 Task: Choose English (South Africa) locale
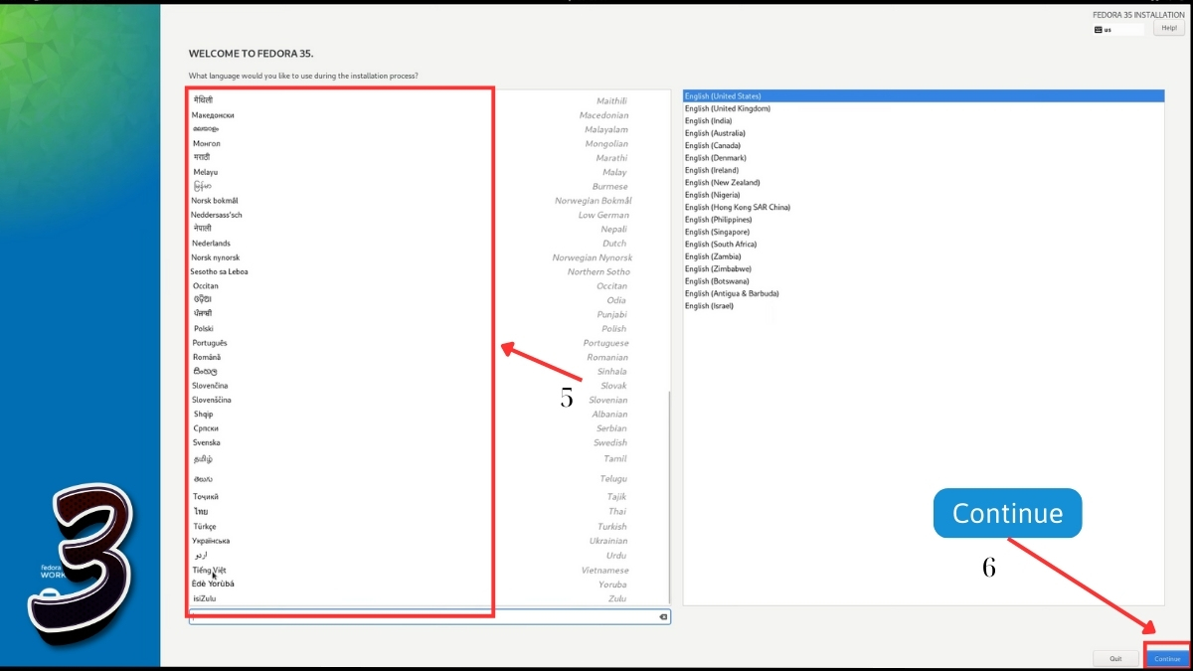click(x=924, y=245)
